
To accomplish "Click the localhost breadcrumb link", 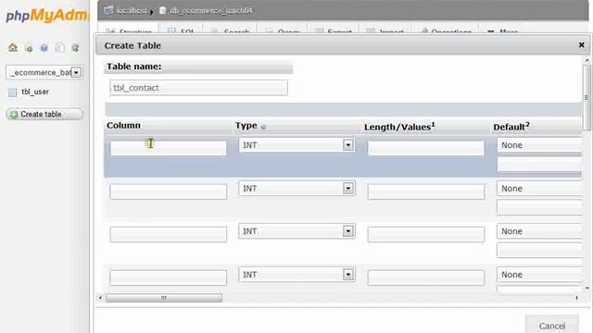I will pos(132,10).
